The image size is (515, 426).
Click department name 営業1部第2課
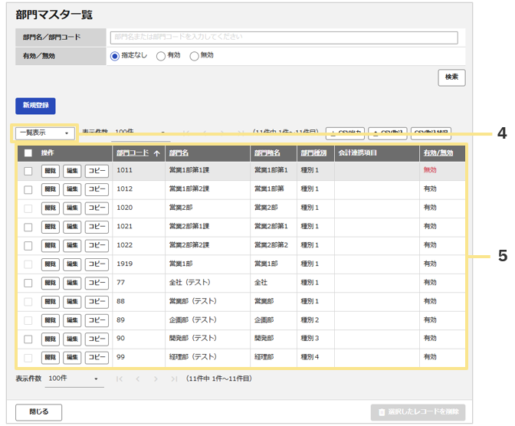coord(189,189)
